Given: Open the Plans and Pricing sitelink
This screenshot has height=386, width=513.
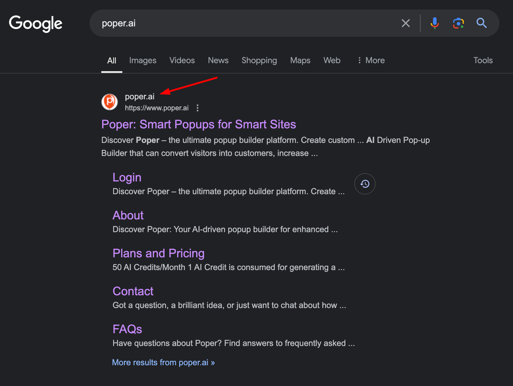Looking at the screenshot, I should click(x=158, y=253).
